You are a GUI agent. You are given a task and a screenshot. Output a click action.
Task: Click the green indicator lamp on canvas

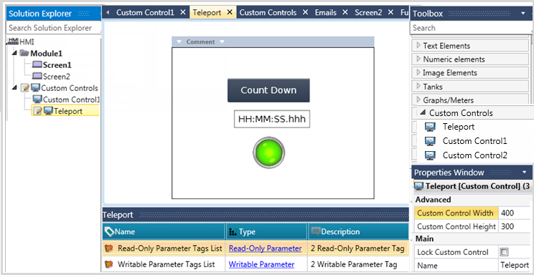click(x=268, y=153)
